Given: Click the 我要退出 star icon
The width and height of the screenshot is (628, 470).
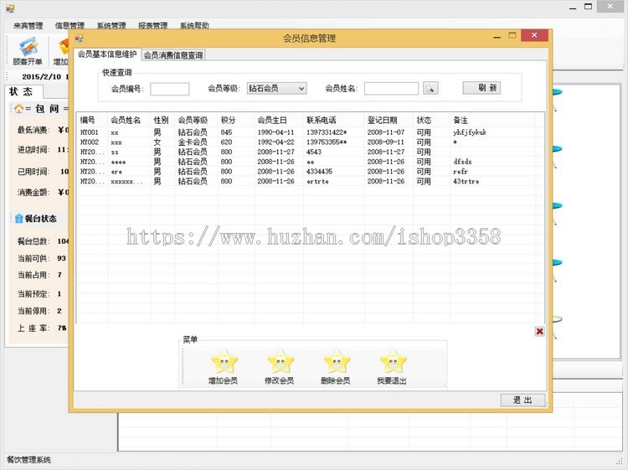Looking at the screenshot, I should (x=393, y=361).
